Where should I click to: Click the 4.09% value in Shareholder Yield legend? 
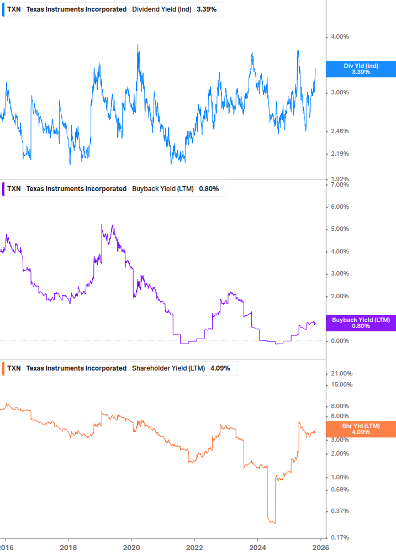coord(220,368)
